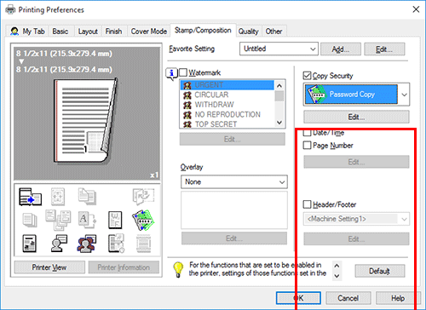Click the user icon on My Tab
The width and height of the screenshot is (426, 310).
[x=14, y=32]
